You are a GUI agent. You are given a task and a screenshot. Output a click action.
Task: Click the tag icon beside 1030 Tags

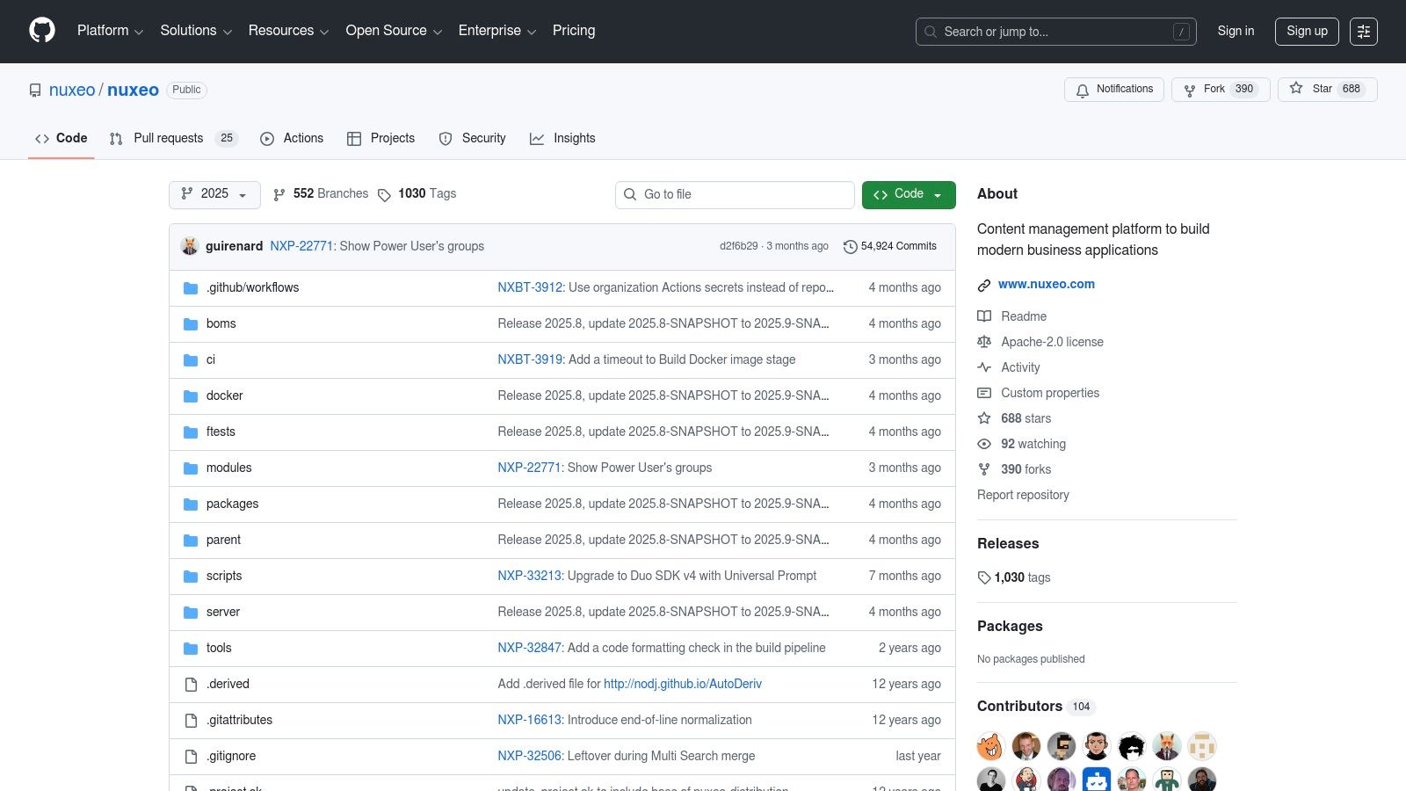coord(384,194)
